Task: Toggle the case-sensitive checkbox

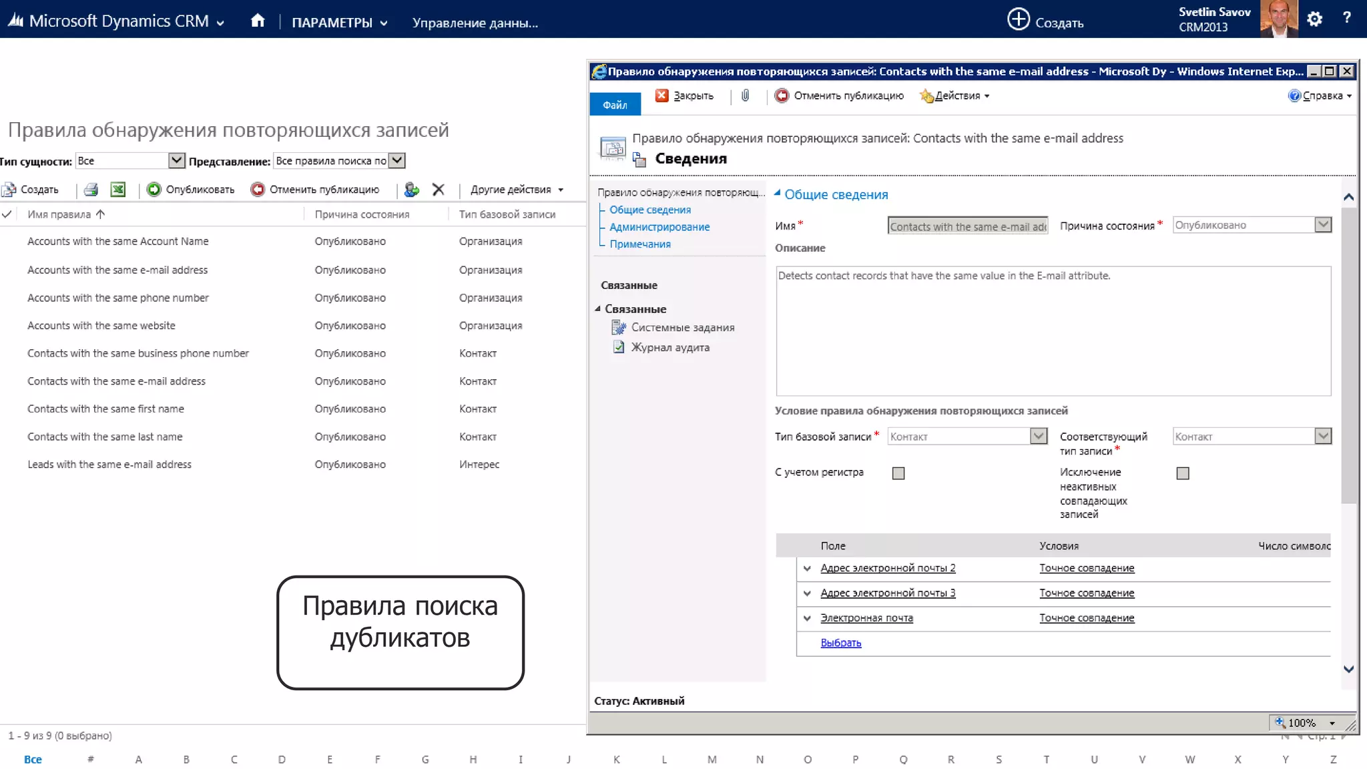Action: pyautogui.click(x=898, y=473)
